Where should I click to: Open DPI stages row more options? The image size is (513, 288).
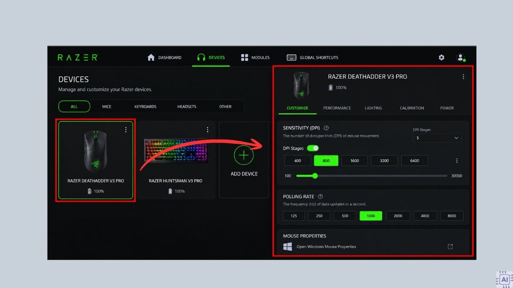pos(457,161)
